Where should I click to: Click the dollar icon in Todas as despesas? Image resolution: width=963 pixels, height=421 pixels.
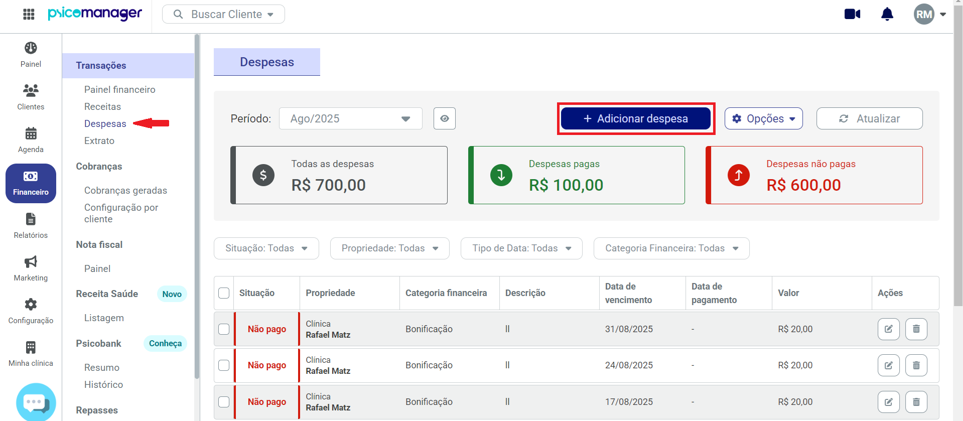point(263,175)
